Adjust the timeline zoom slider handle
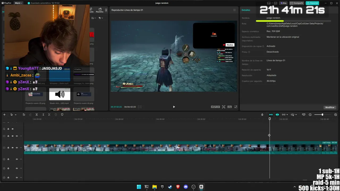This screenshot has width=340, height=191. [322, 115]
